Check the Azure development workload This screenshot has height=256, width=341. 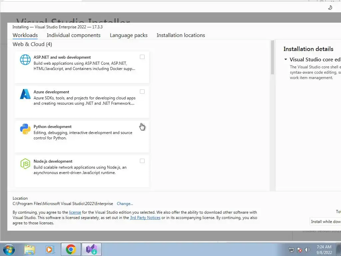[142, 91]
